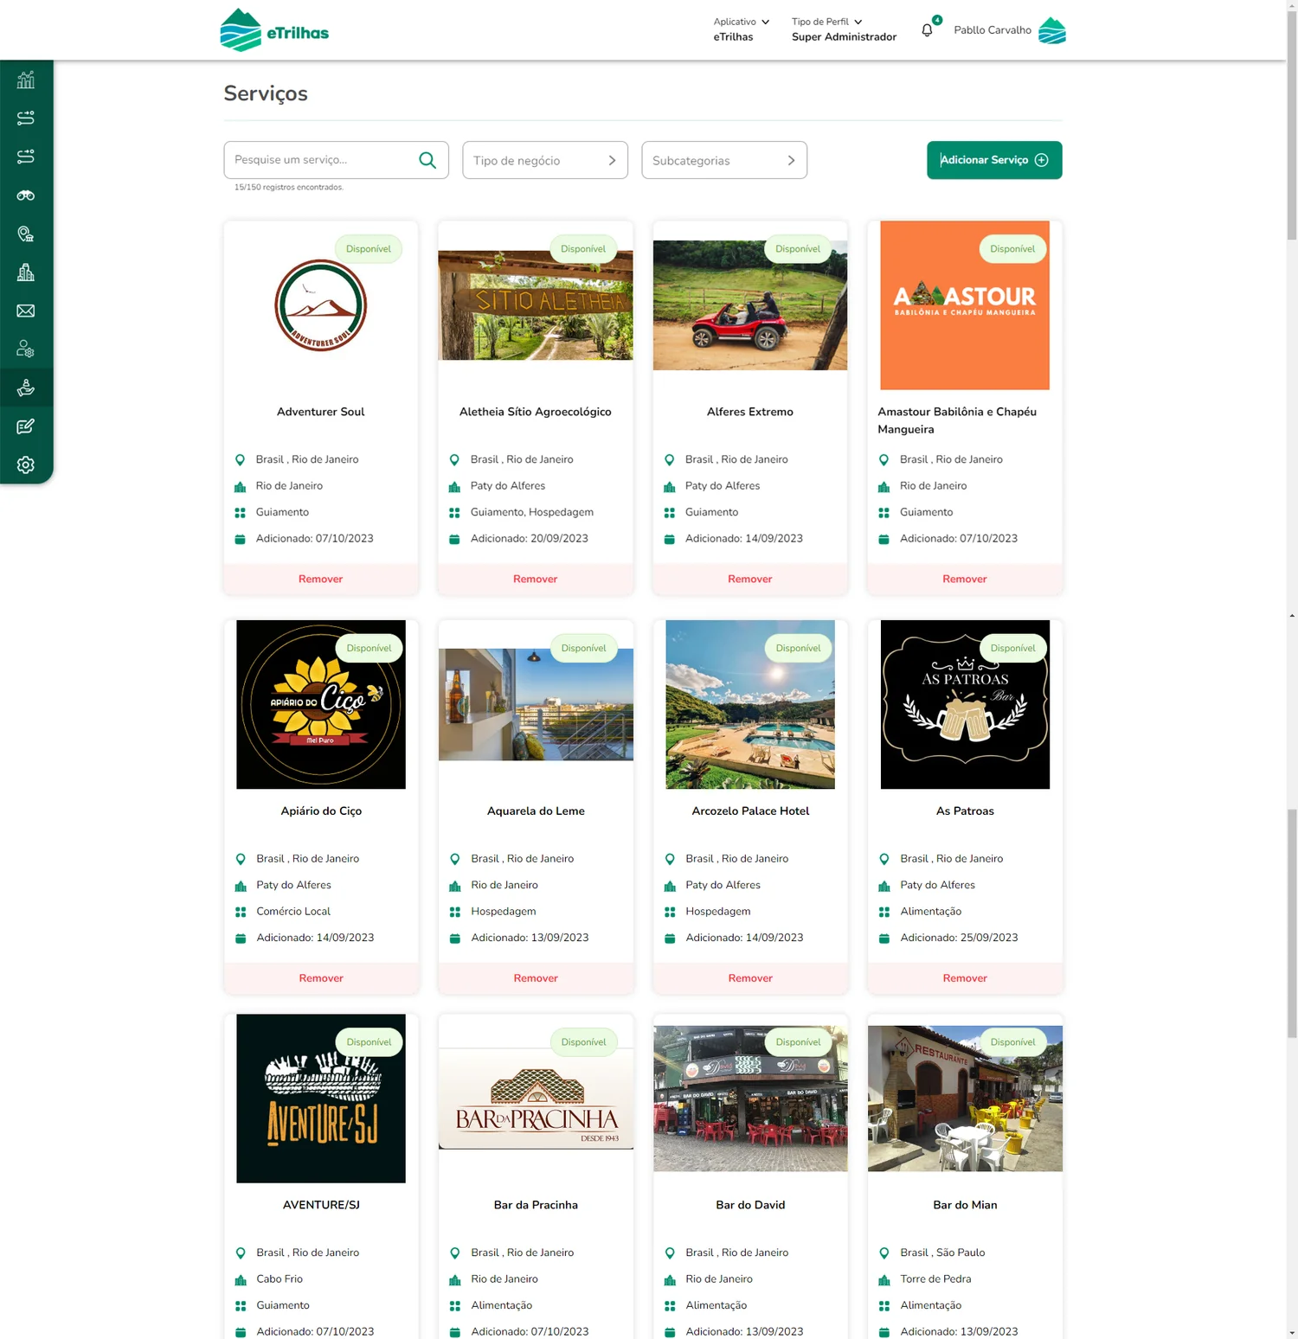This screenshot has height=1339, width=1298.
Task: Expand the Tipo de negócio dropdown
Action: [x=545, y=160]
